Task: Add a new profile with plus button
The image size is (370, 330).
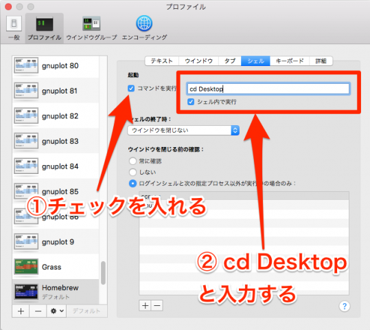Action: pos(21,311)
